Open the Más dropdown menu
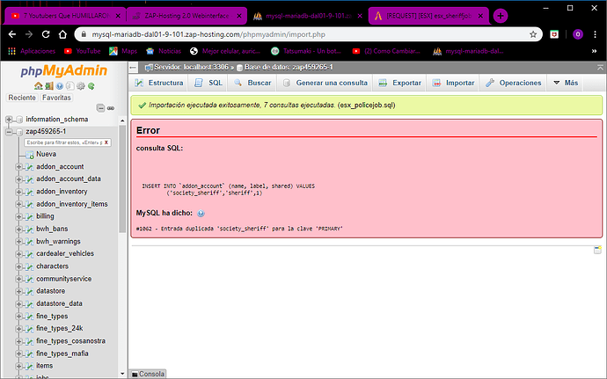607x379 pixels. [x=566, y=83]
